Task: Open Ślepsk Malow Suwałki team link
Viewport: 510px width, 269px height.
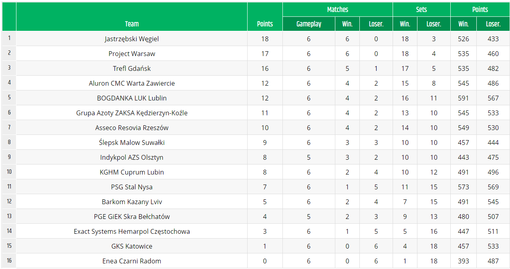Action: coord(132,143)
